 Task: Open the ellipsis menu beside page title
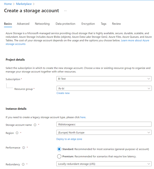tap(65, 11)
